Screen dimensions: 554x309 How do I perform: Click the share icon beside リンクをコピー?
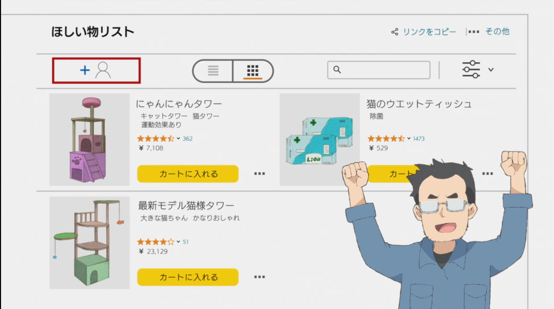point(395,32)
